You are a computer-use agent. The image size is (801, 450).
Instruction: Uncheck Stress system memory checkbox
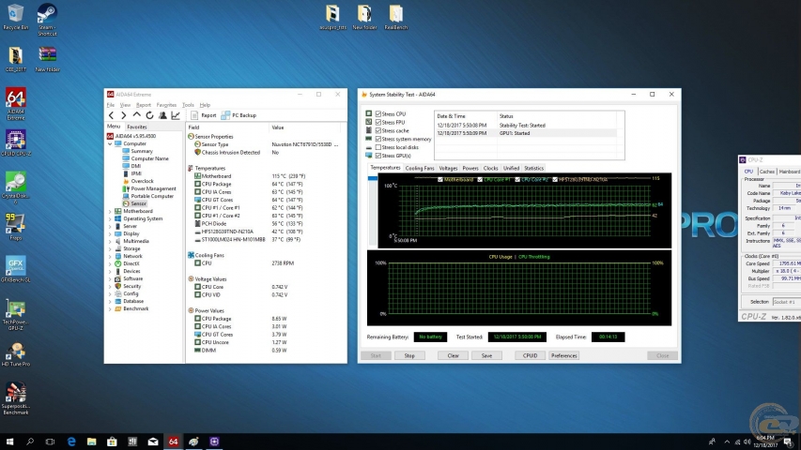378,139
